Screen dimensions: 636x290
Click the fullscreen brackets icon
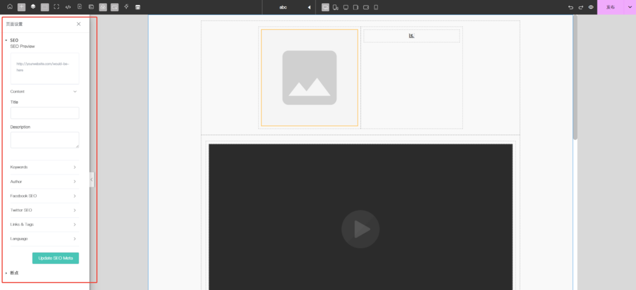coord(57,7)
